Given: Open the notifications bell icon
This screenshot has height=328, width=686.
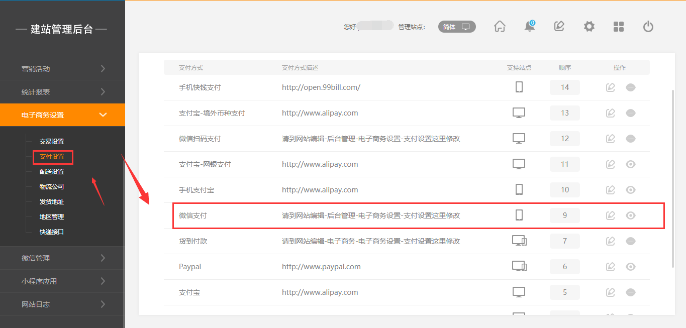Looking at the screenshot, I should tap(530, 27).
